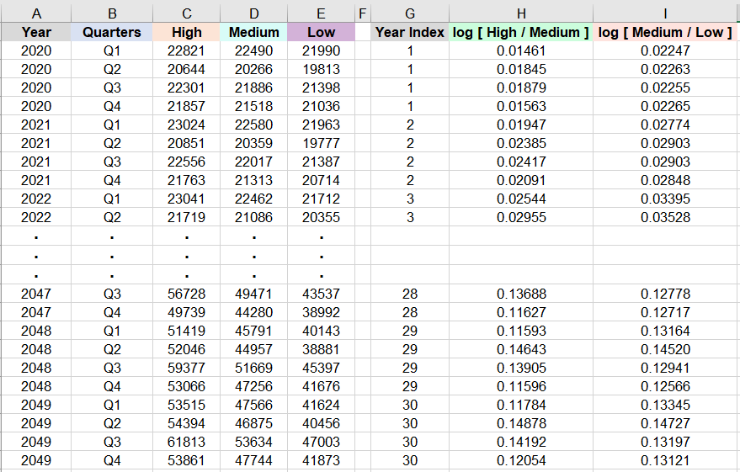Select High value 51419
The height and width of the screenshot is (472, 740).
[186, 331]
